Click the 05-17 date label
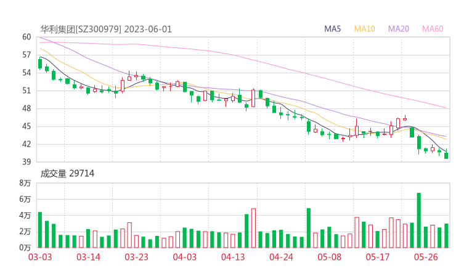The width and height of the screenshot is (456, 271). [x=378, y=257]
